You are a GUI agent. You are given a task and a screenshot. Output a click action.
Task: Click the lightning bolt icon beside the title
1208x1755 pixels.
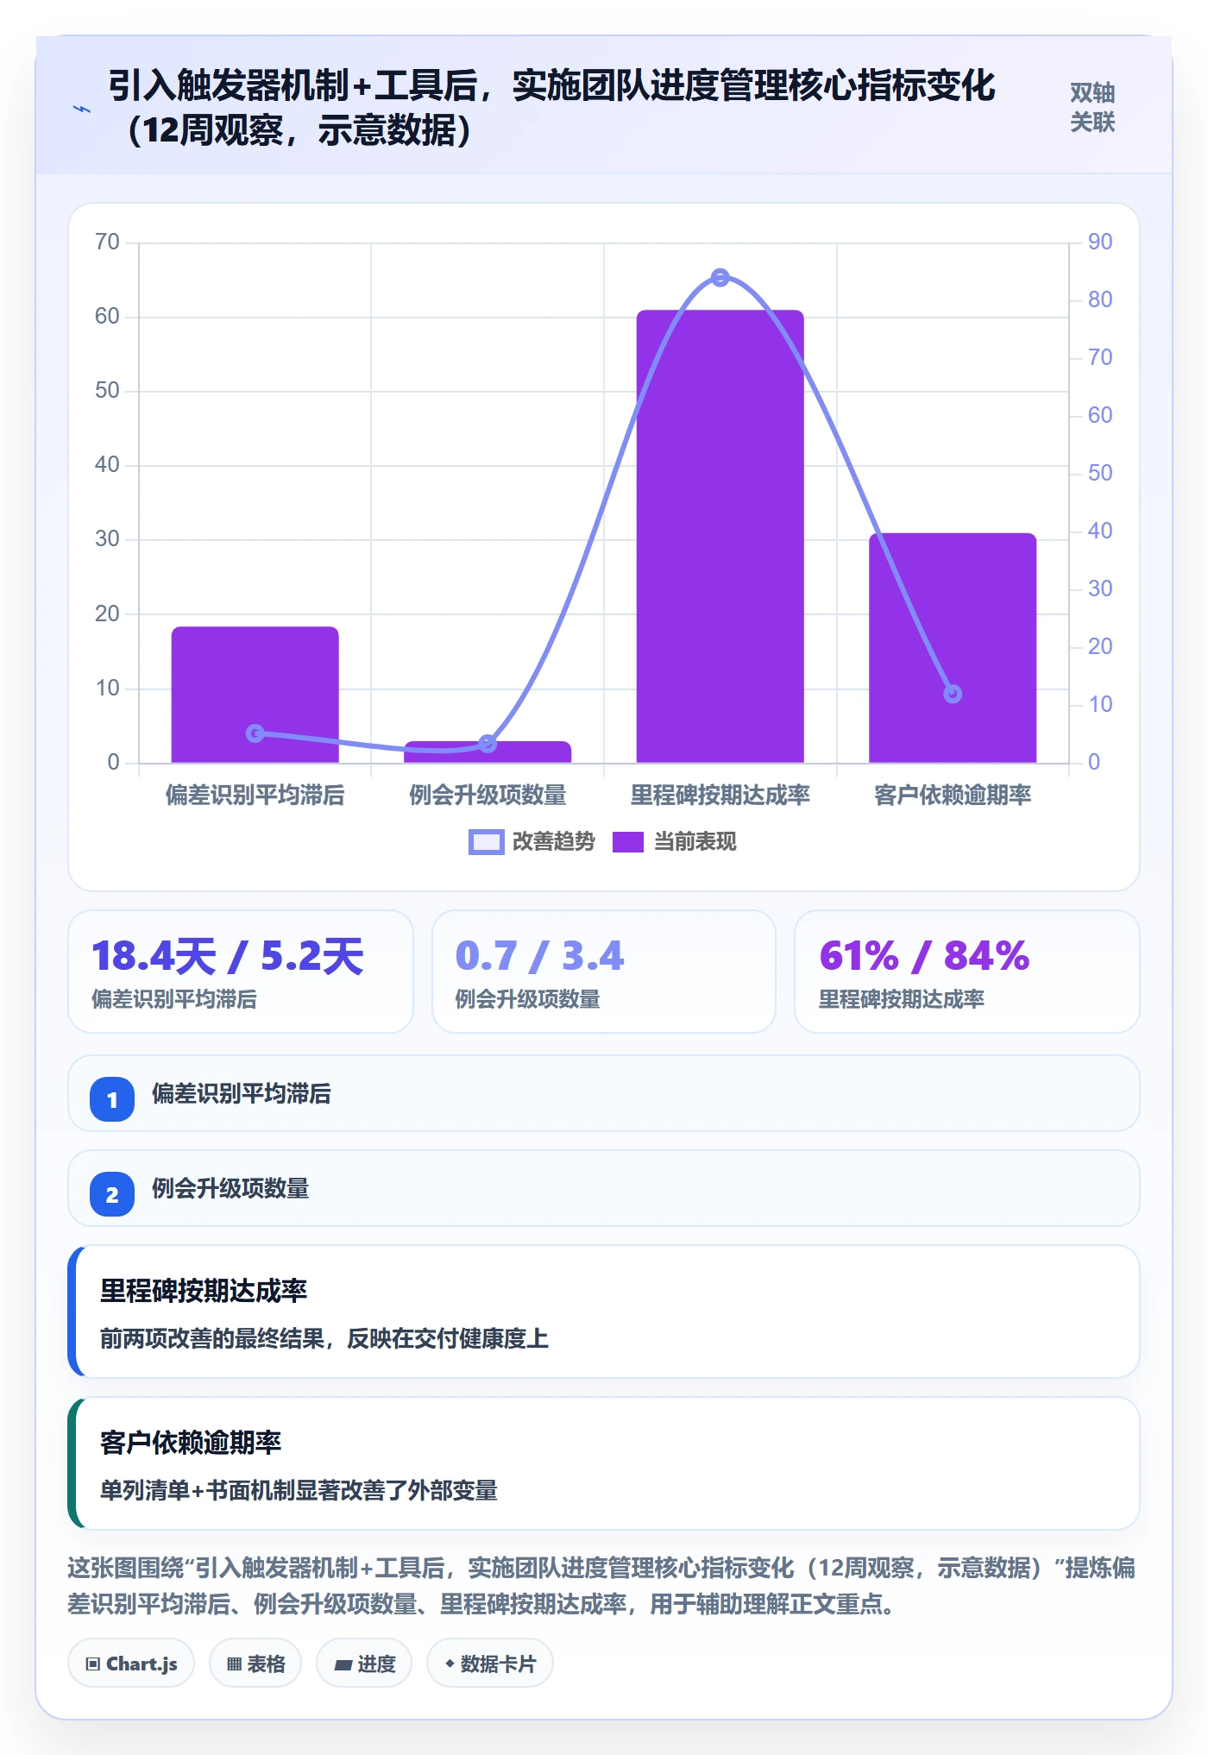click(82, 109)
